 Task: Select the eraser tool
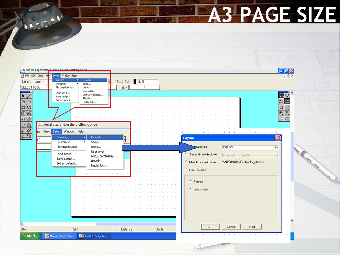29,130
